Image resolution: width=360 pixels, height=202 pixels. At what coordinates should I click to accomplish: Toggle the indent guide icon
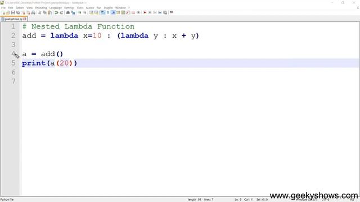coord(113,12)
